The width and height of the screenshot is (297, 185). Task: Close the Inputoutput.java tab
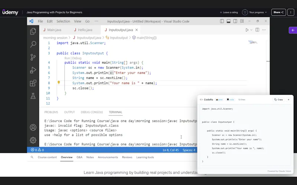click(x=137, y=30)
